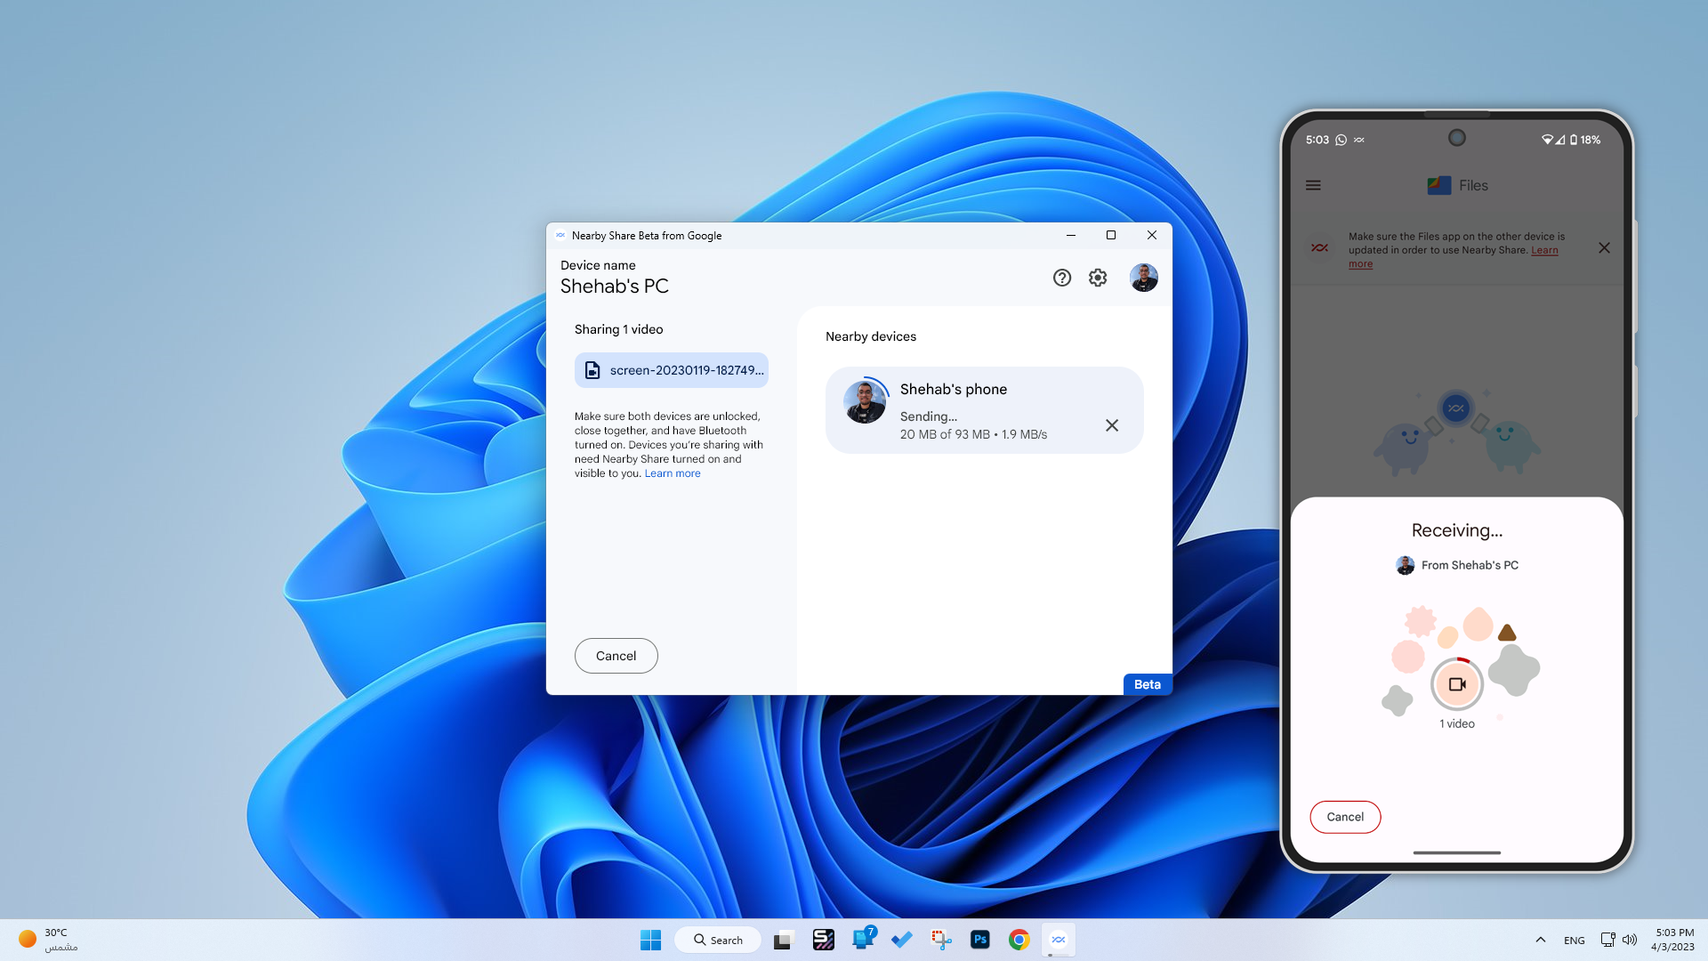Click the Cancel button in Nearby Share

[616, 656]
